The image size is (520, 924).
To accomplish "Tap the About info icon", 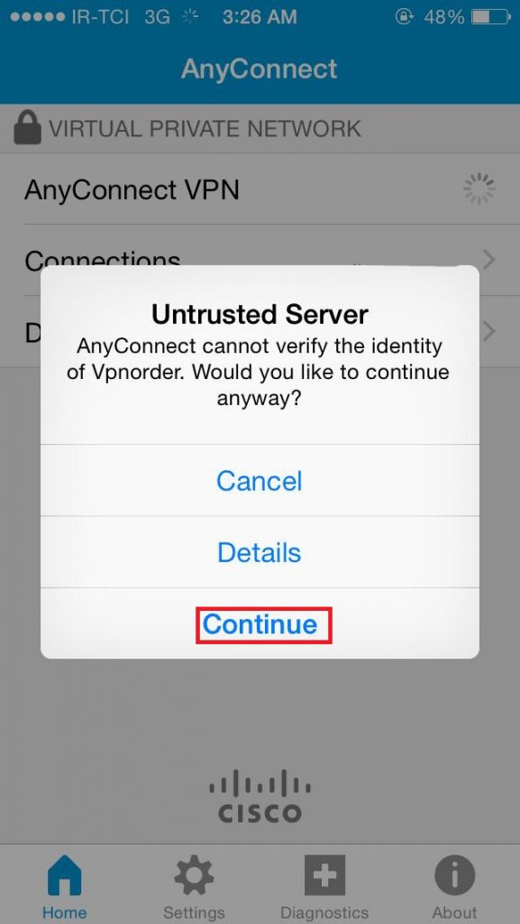I will 455,875.
